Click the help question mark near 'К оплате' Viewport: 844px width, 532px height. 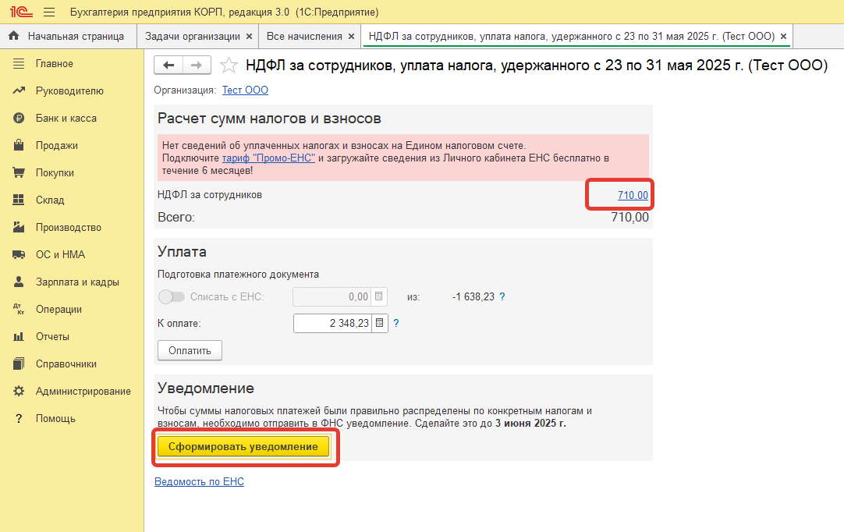pos(396,323)
